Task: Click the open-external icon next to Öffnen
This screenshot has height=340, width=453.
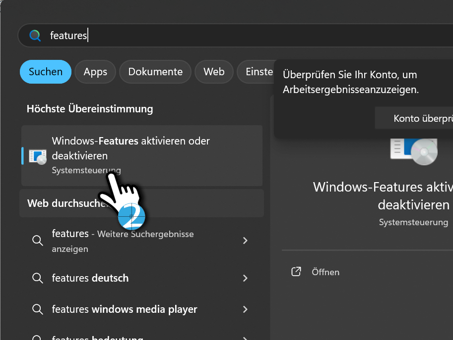Action: (x=296, y=271)
